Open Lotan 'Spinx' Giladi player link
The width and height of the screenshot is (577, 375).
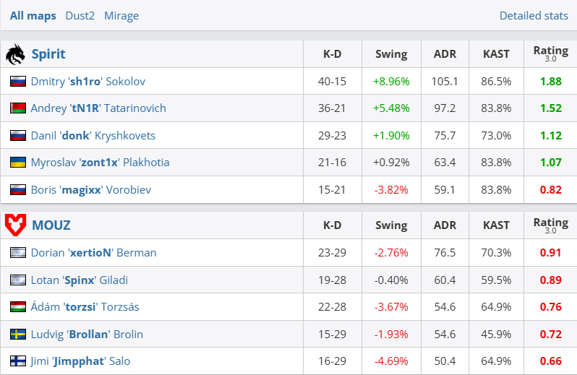79,280
